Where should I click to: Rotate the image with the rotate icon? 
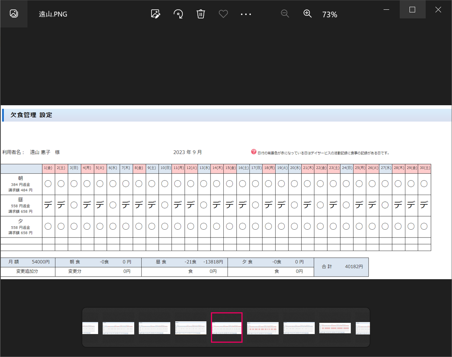[x=178, y=14]
